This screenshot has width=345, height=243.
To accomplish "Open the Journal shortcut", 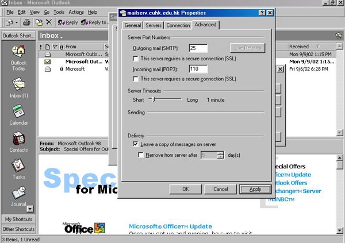I will (18, 196).
